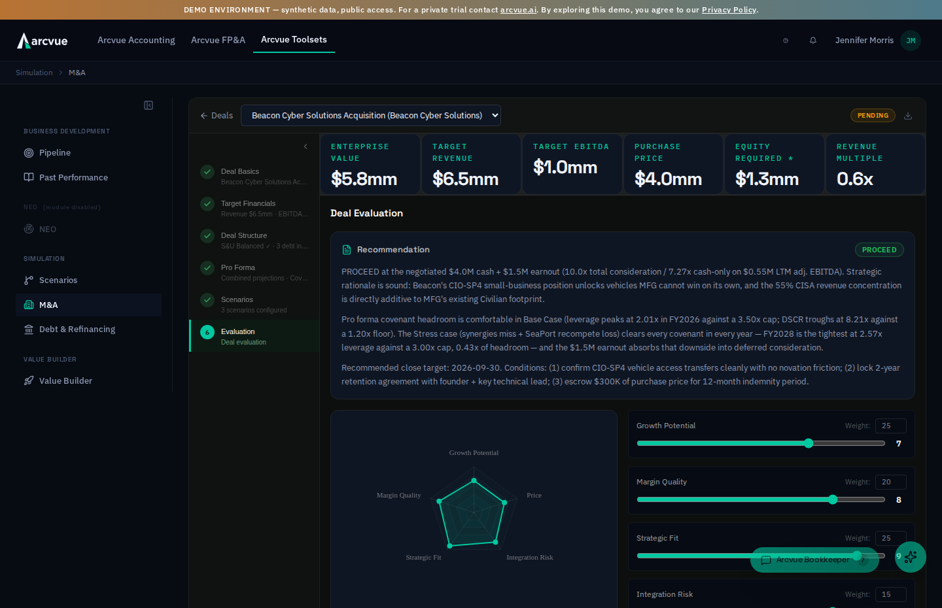942x608 pixels.
Task: Click the Value Builder rocket icon
Action: [29, 381]
